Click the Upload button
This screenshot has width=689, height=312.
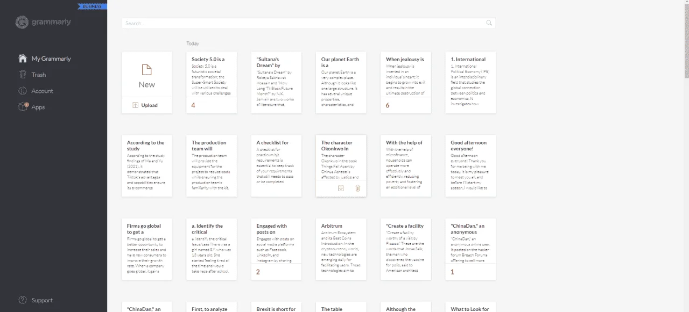147,105
